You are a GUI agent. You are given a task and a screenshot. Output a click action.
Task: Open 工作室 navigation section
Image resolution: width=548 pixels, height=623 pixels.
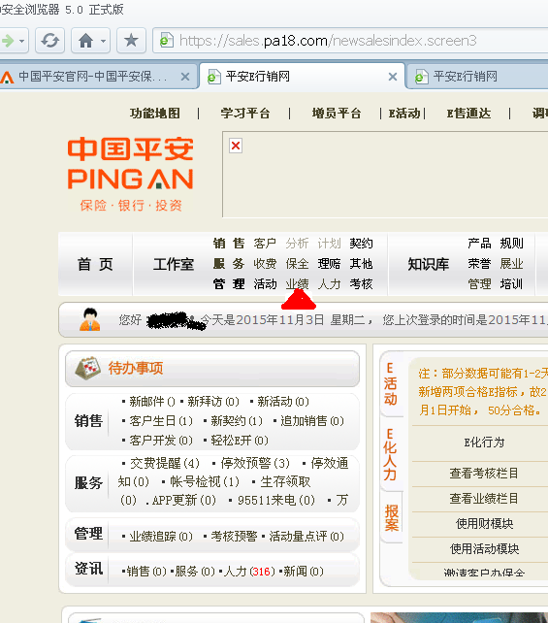click(x=174, y=264)
